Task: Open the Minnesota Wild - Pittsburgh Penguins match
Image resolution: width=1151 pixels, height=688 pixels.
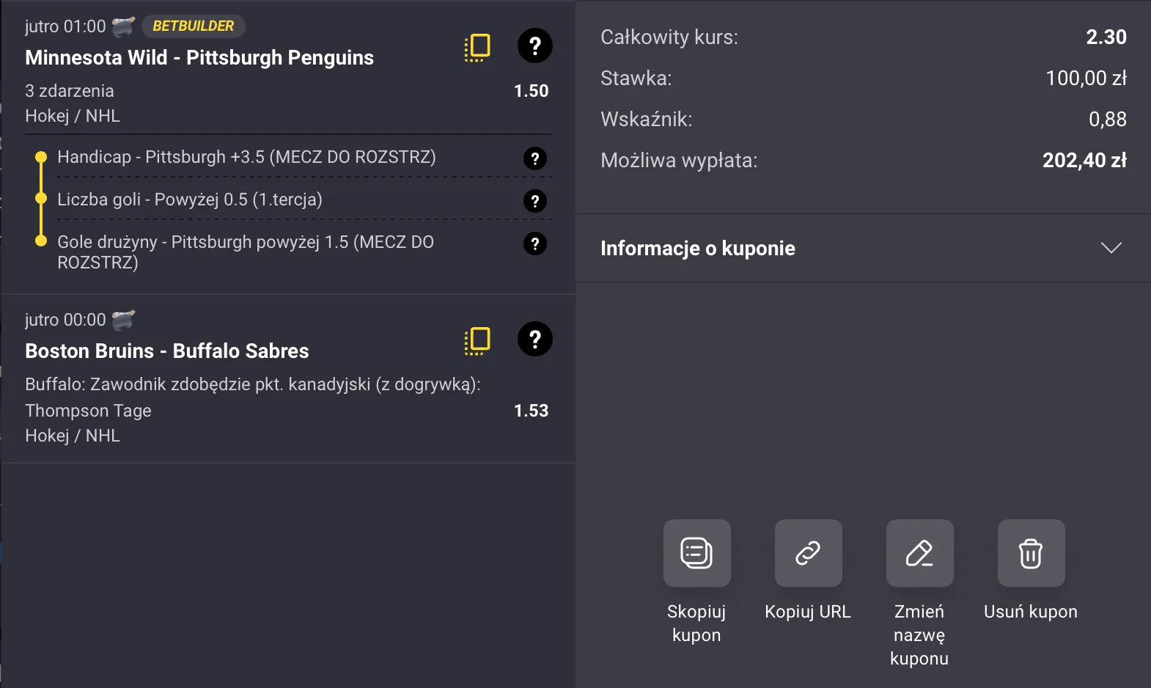Action: point(199,57)
